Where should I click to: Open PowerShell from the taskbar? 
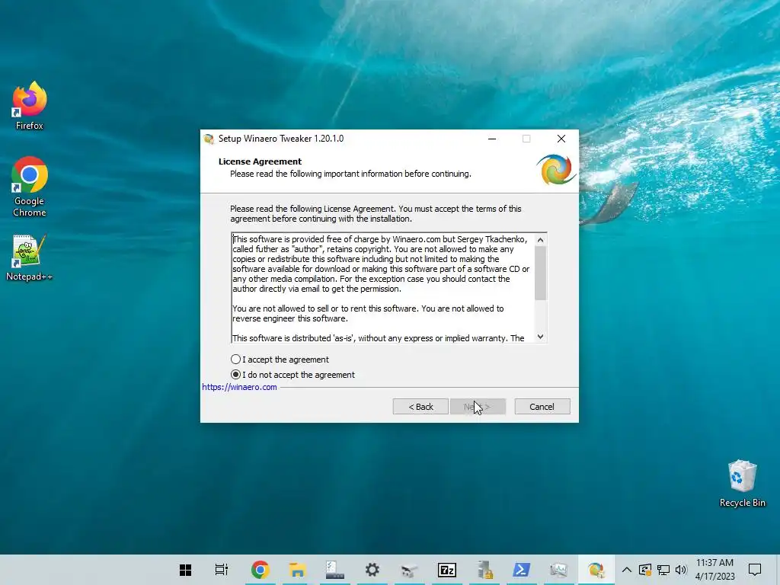pyautogui.click(x=521, y=570)
